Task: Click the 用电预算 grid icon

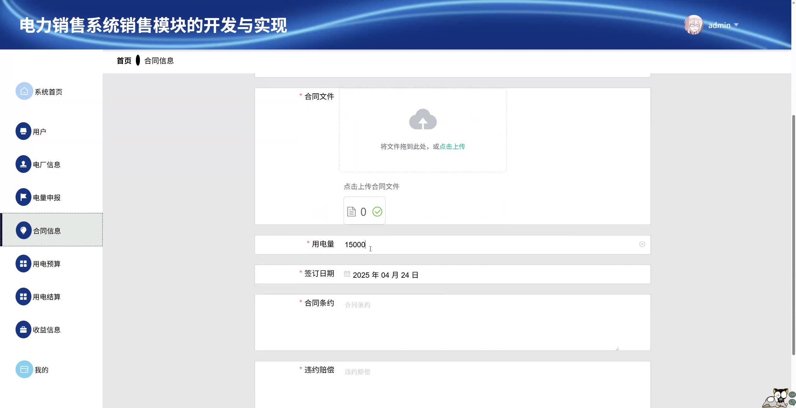Action: pos(23,264)
